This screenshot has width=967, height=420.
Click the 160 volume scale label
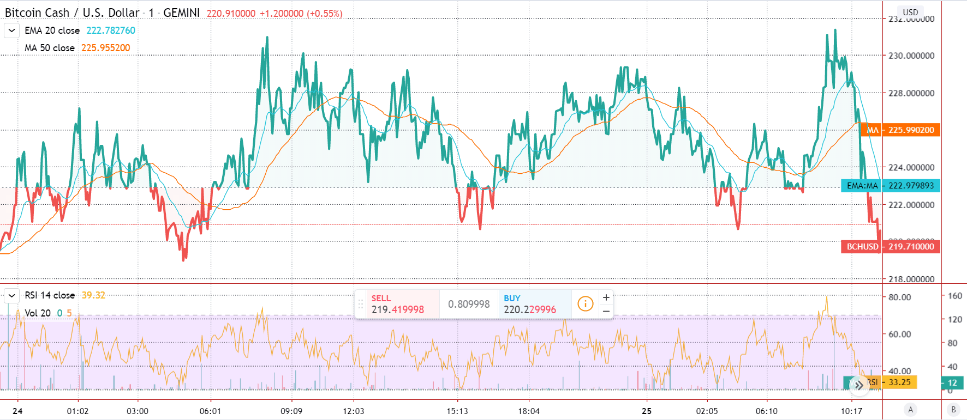(955, 296)
